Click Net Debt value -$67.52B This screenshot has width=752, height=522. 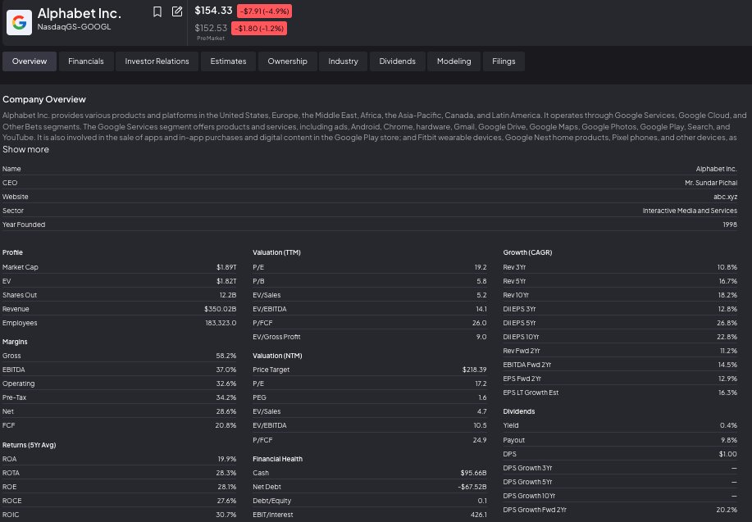pyautogui.click(x=472, y=487)
